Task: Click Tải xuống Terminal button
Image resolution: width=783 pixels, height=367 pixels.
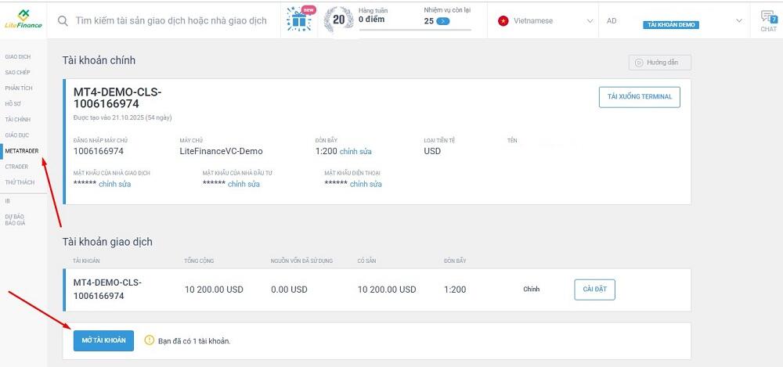Action: [x=639, y=97]
